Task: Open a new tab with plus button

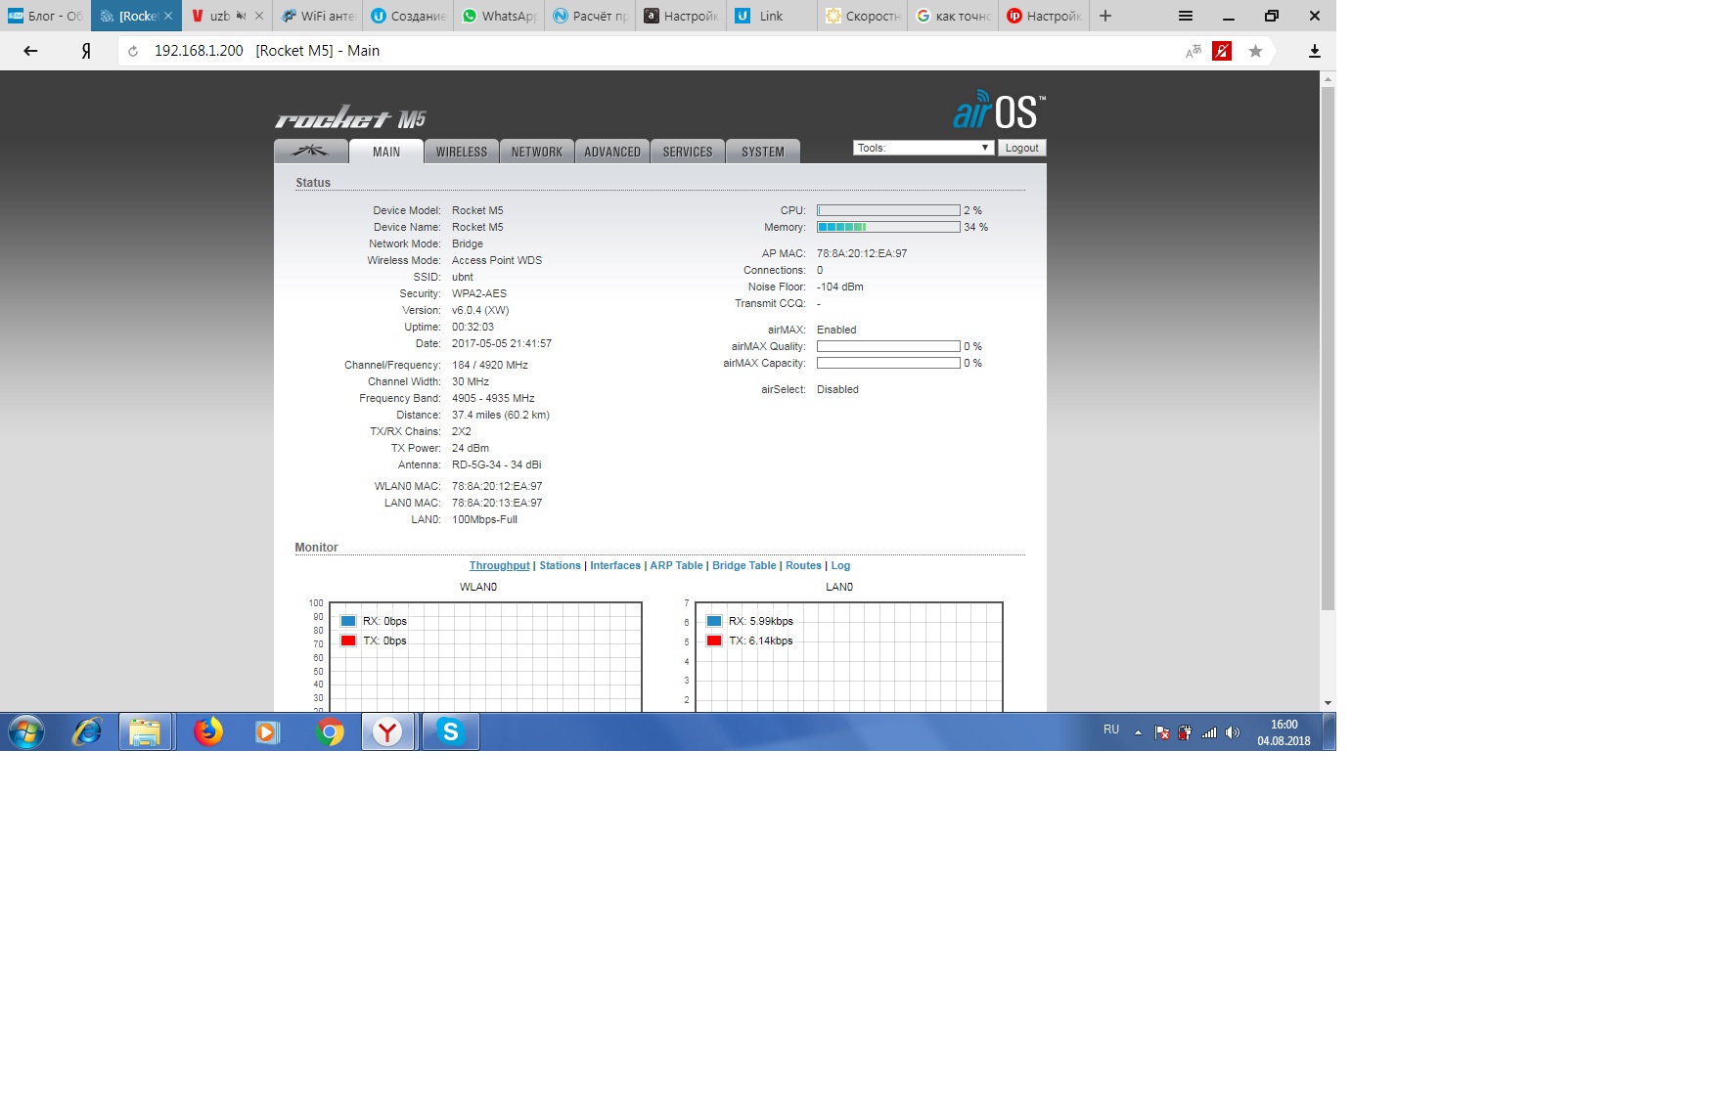Action: [1105, 16]
